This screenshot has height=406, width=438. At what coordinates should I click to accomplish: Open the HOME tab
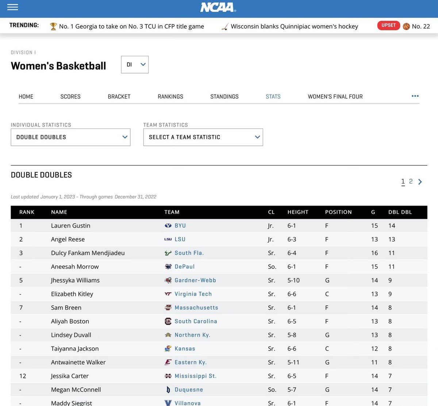click(26, 97)
